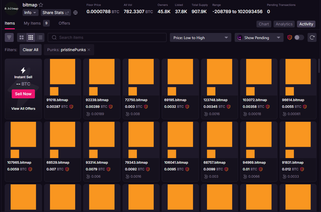Open View All Offers link
321x212 pixels.
(x=23, y=109)
